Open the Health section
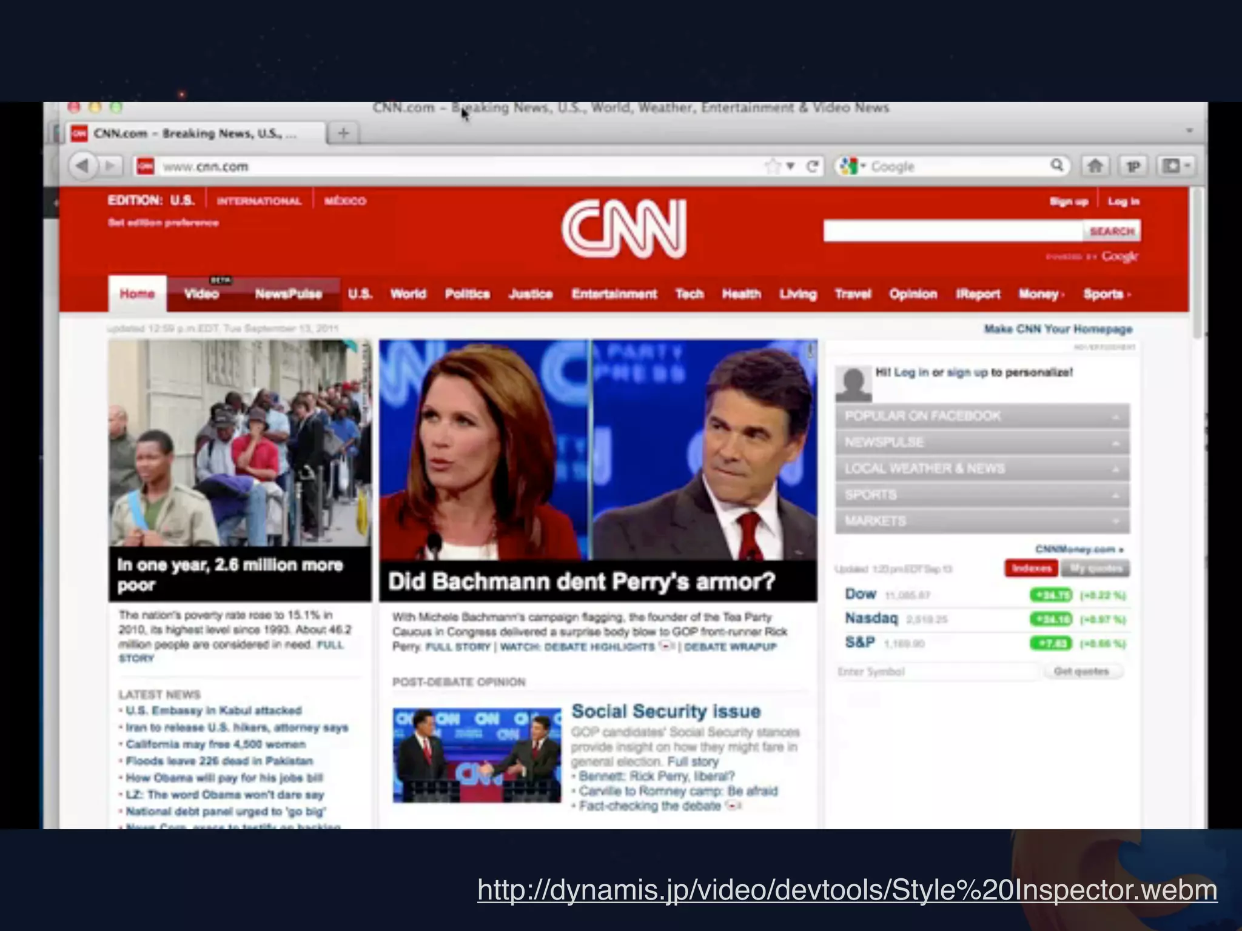 (x=741, y=295)
